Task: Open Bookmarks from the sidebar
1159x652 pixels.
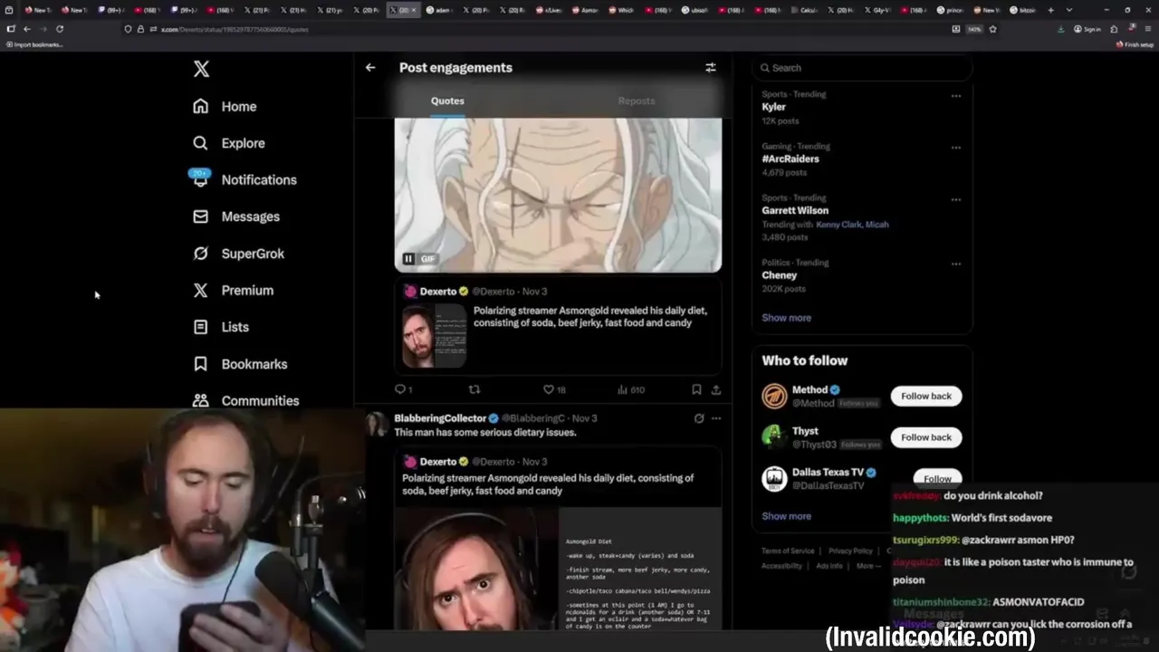Action: point(241,364)
